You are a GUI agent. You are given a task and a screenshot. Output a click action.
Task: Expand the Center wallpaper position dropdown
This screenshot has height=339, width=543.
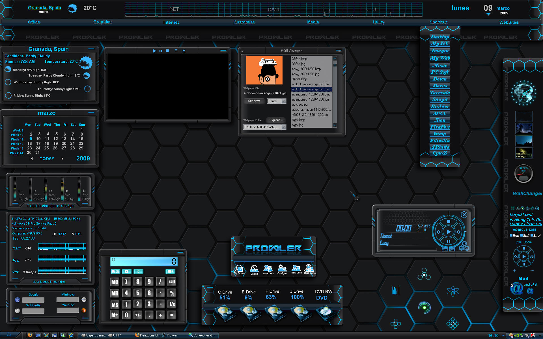pyautogui.click(x=284, y=101)
